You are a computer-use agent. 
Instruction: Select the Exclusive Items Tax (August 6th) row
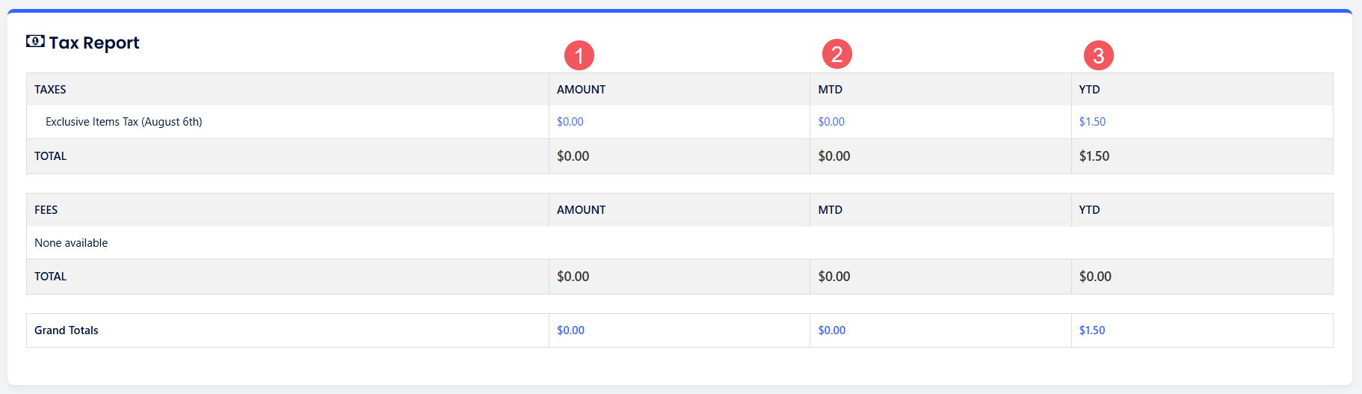[x=124, y=122]
